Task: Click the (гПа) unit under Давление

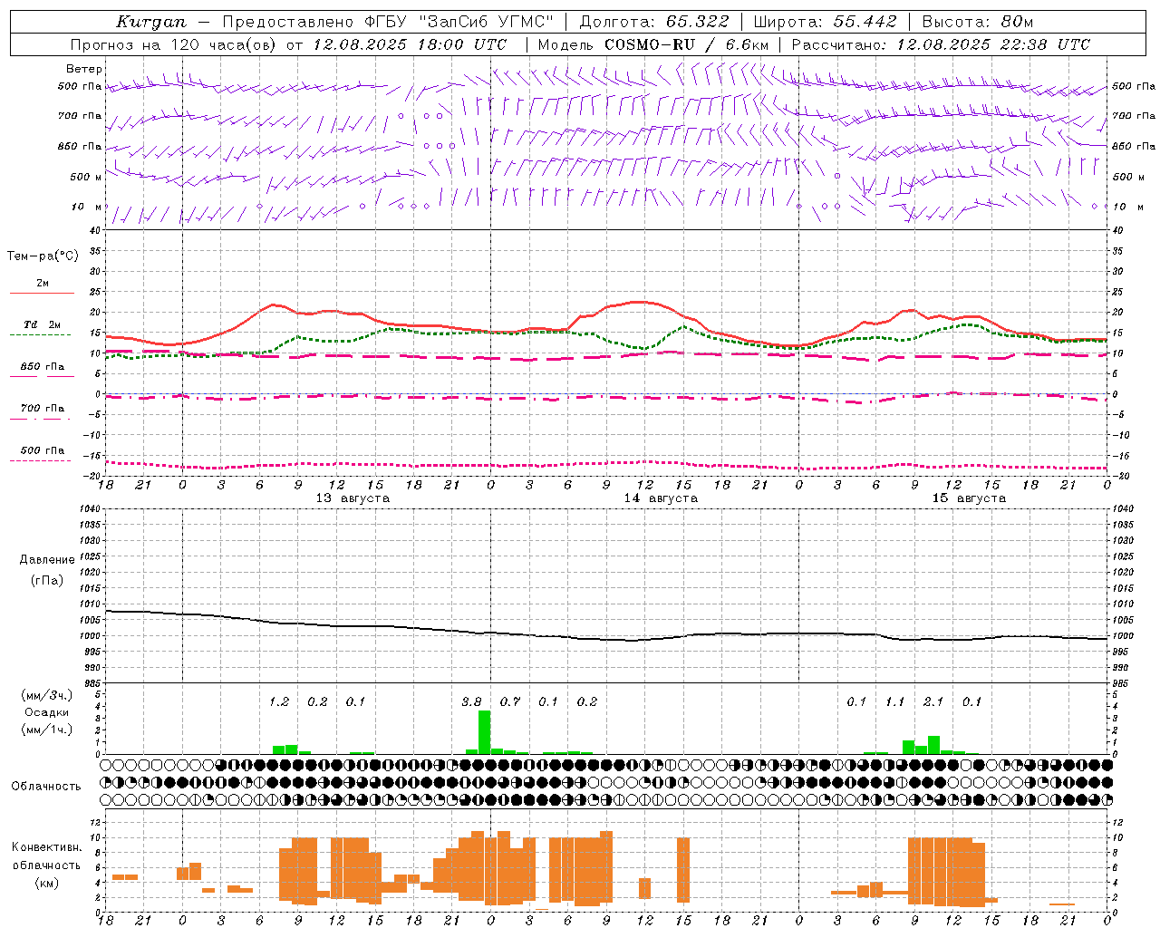Action: (x=47, y=580)
